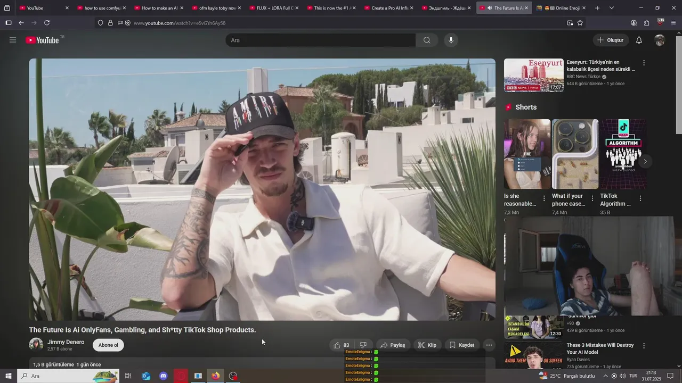The height and width of the screenshot is (383, 682).
Task: Close the 'This is now the #1' tab
Action: click(354, 8)
